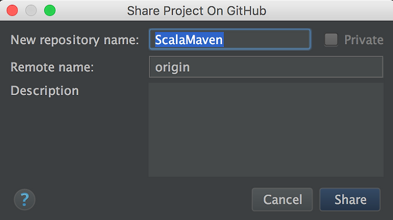
Task: Click the green zoom window button
Action: point(50,10)
